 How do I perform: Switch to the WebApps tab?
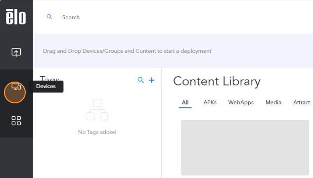[x=241, y=102]
